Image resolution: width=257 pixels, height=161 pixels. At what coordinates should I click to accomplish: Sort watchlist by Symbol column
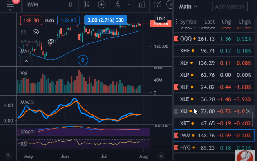[189, 22]
